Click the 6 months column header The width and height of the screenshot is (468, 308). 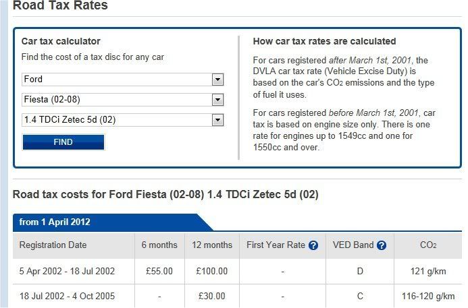(x=159, y=245)
